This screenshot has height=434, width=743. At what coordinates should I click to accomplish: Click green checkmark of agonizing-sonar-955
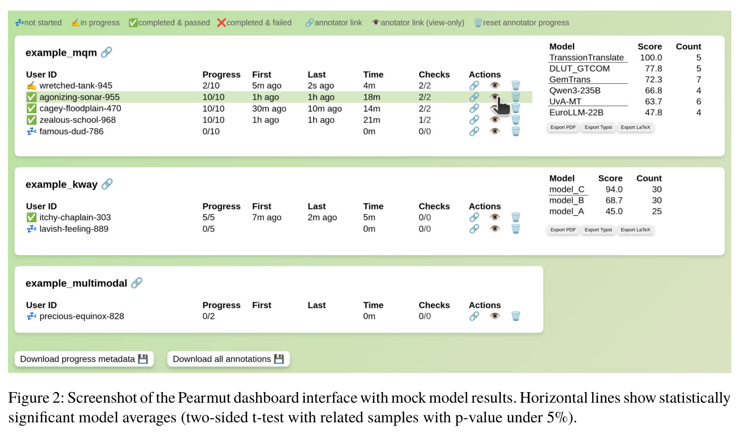31,97
